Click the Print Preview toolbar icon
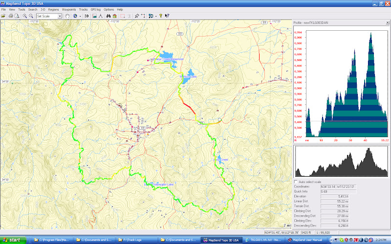Viewport: 391px width, 244px height. click(x=16, y=16)
